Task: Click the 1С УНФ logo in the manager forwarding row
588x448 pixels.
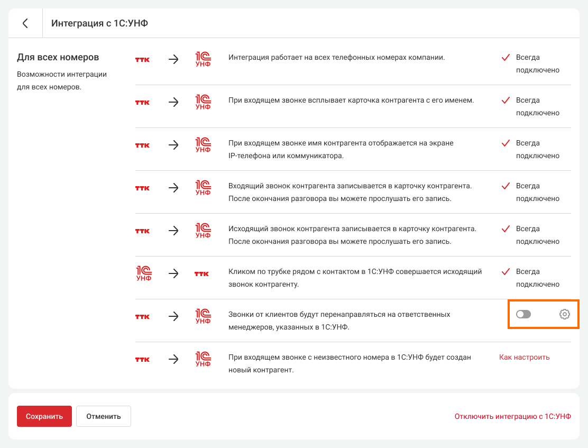Action: [x=203, y=316]
